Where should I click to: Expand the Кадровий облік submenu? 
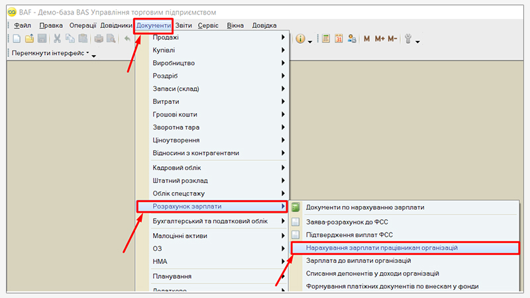click(x=211, y=168)
